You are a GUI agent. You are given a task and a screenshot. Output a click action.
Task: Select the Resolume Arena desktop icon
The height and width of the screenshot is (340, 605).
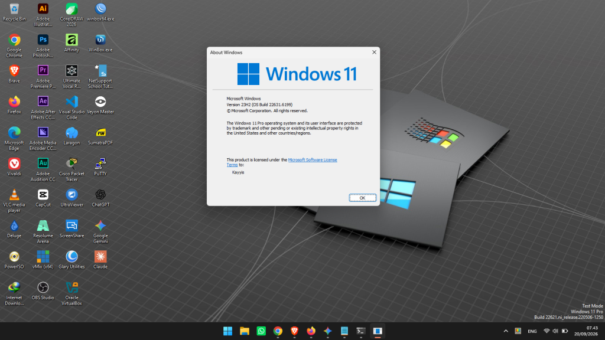[x=43, y=231]
